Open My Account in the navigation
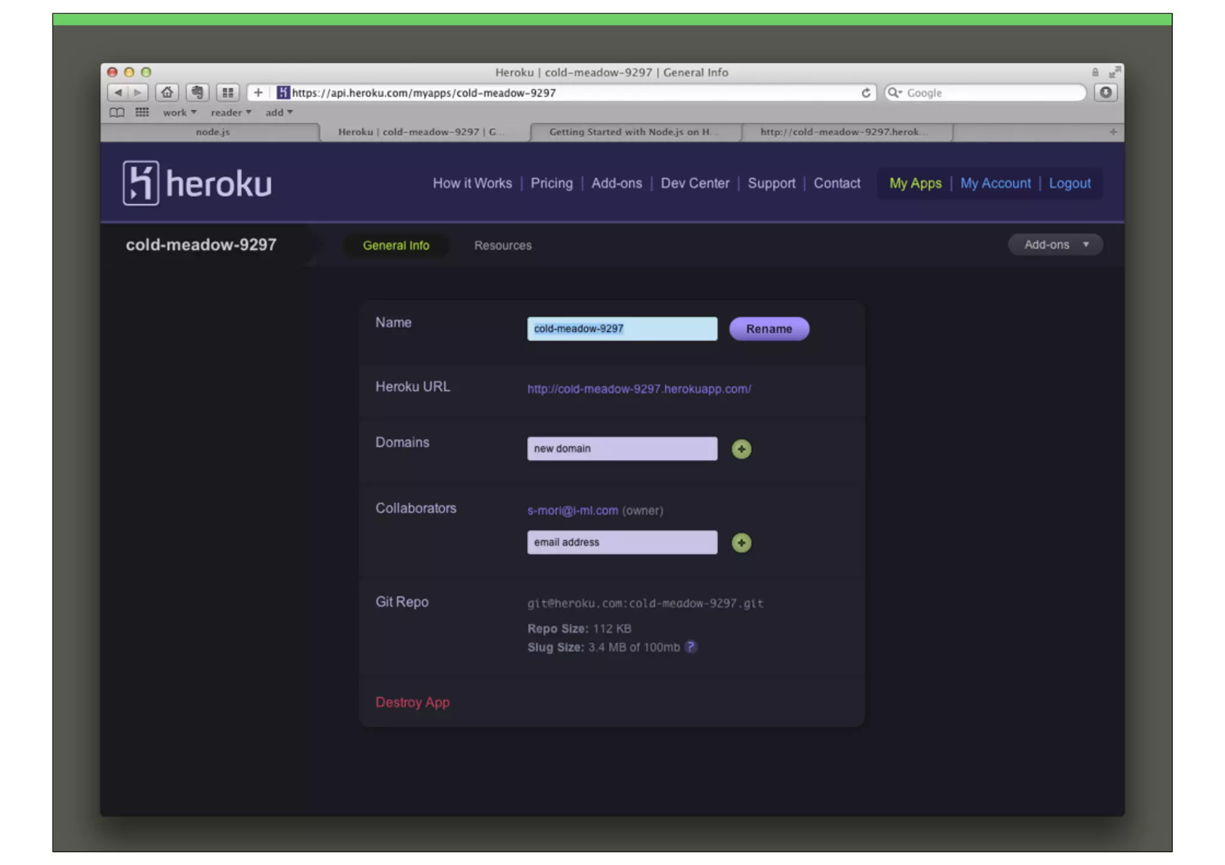The width and height of the screenshot is (1225, 865). [x=995, y=184]
